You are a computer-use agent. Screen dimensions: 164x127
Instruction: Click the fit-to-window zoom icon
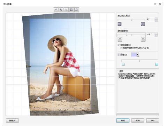pyautogui.click(x=71, y=10)
